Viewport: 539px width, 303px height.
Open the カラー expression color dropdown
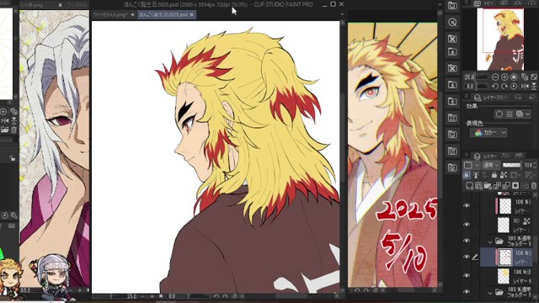pyautogui.click(x=488, y=133)
